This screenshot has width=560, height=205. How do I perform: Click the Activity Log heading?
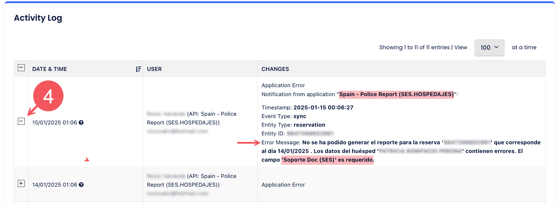[38, 18]
